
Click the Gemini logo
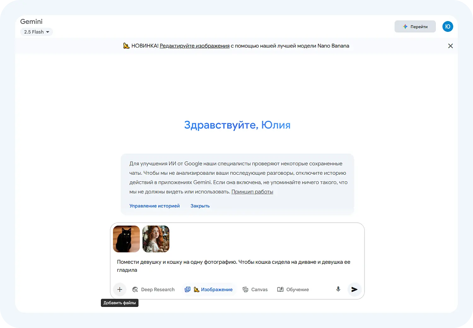pos(31,21)
